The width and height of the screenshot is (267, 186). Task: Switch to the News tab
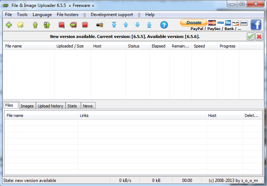88,106
